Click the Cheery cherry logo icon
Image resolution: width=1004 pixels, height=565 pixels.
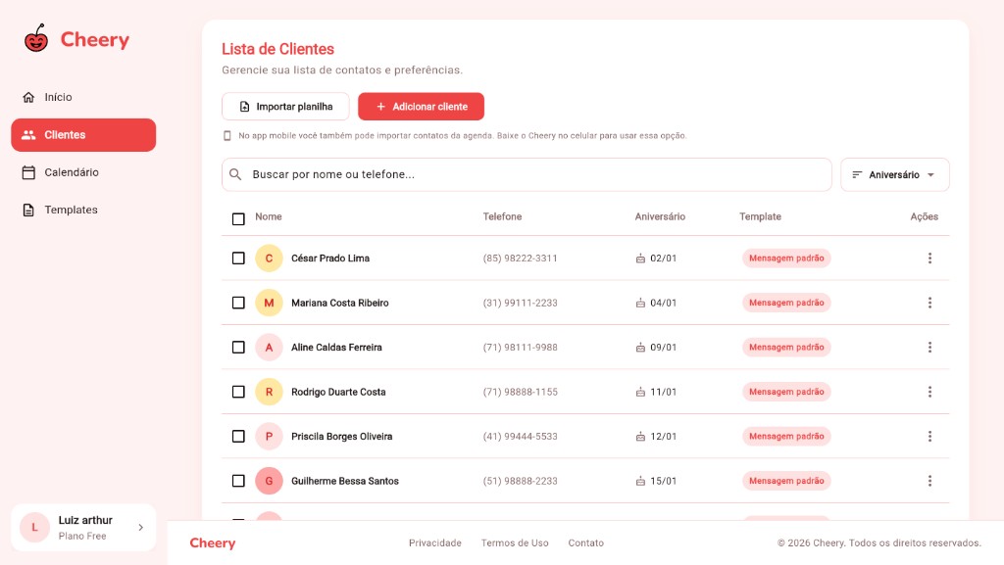36,38
